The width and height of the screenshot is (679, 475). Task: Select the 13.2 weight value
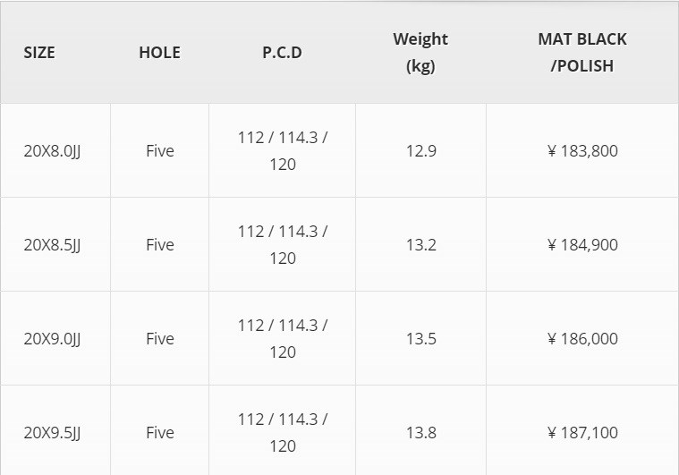[420, 244]
